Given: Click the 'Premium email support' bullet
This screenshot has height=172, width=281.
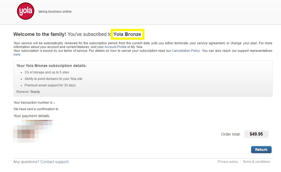Looking at the screenshot, I should [x=50, y=85].
